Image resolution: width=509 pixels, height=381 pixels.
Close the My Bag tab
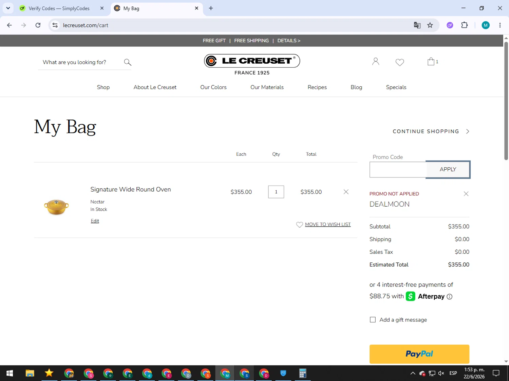pyautogui.click(x=196, y=8)
